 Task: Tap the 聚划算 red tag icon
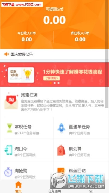tap(61, 150)
